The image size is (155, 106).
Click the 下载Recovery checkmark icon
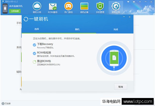(34, 45)
